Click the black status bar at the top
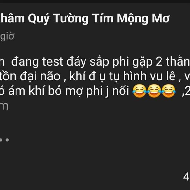 (x=95, y=2)
